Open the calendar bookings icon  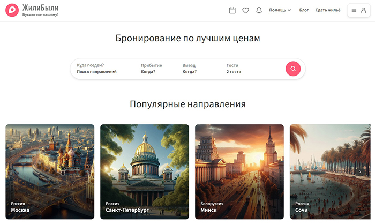pos(232,10)
